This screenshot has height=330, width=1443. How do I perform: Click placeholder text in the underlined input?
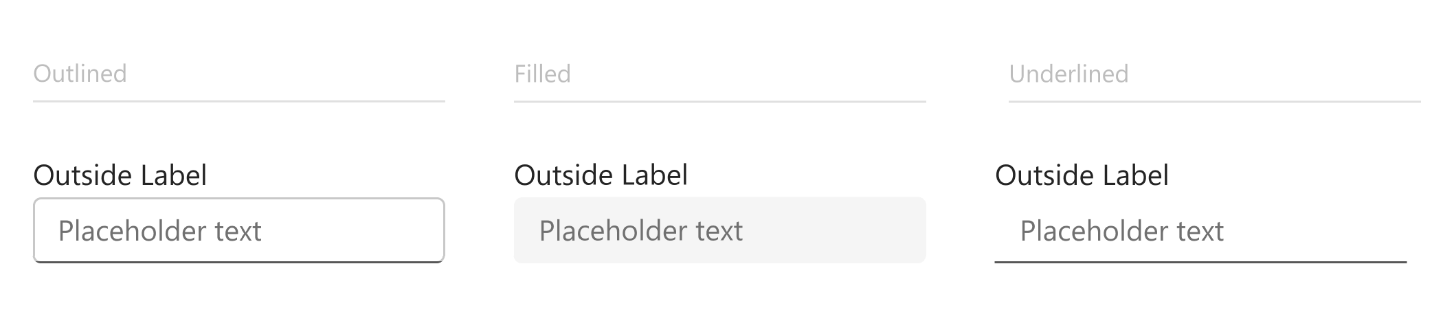[x=1122, y=231]
